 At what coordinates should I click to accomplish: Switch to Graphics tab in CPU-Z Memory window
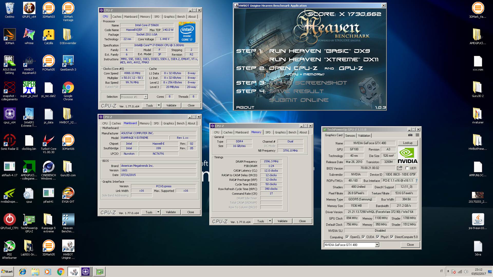pyautogui.click(x=280, y=132)
